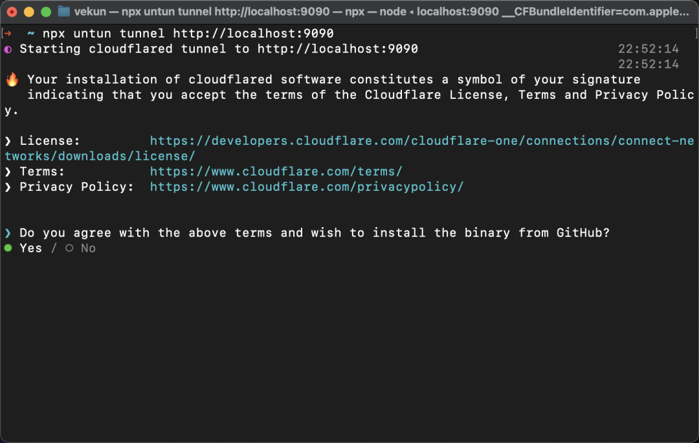The image size is (699, 443).
Task: Click the 22:52:14 timestamp on first line
Action: click(648, 49)
